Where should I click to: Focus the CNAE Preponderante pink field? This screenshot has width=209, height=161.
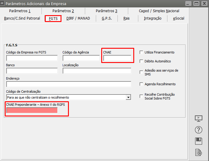point(32,110)
